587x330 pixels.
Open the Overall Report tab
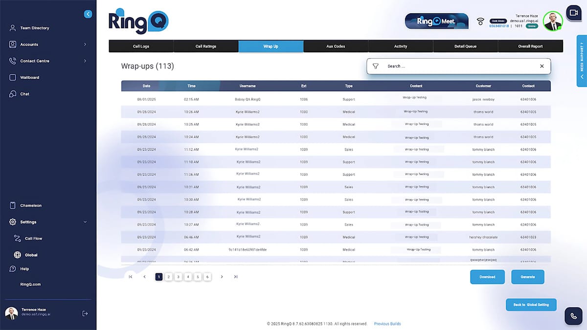(530, 46)
